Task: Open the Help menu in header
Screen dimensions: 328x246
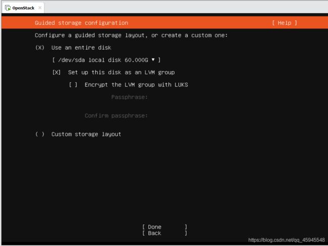Action: point(284,23)
